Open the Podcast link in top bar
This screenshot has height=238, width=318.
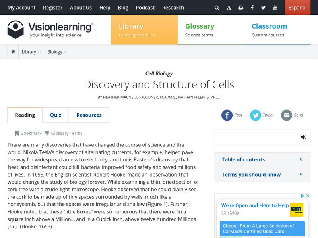(145, 8)
